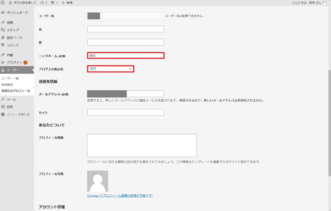Click the 外観 paintbrush icon
331x211 pixels.
coord(3,55)
